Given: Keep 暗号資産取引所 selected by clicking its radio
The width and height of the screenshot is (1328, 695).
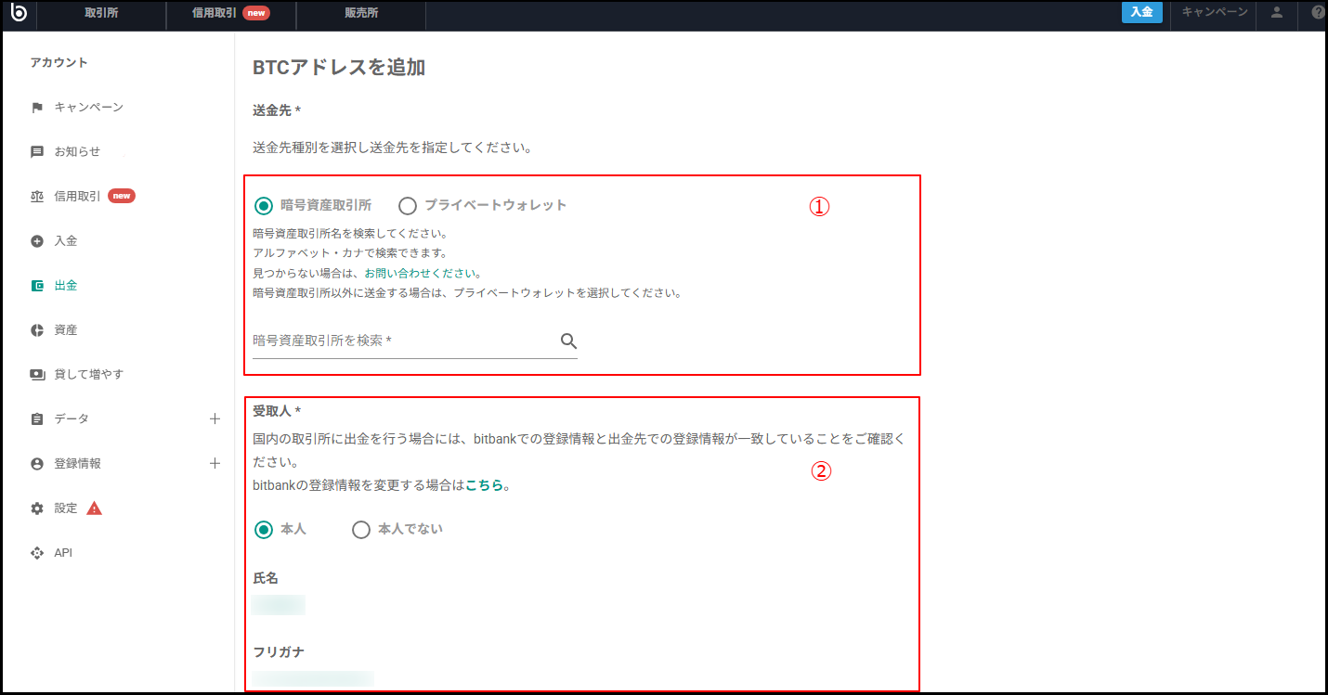Looking at the screenshot, I should [263, 205].
